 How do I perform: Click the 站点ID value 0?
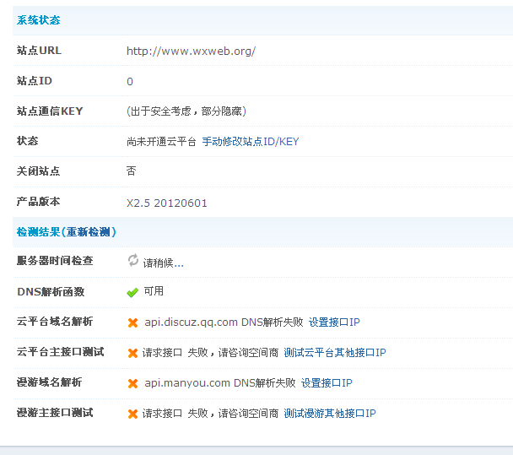coord(130,81)
